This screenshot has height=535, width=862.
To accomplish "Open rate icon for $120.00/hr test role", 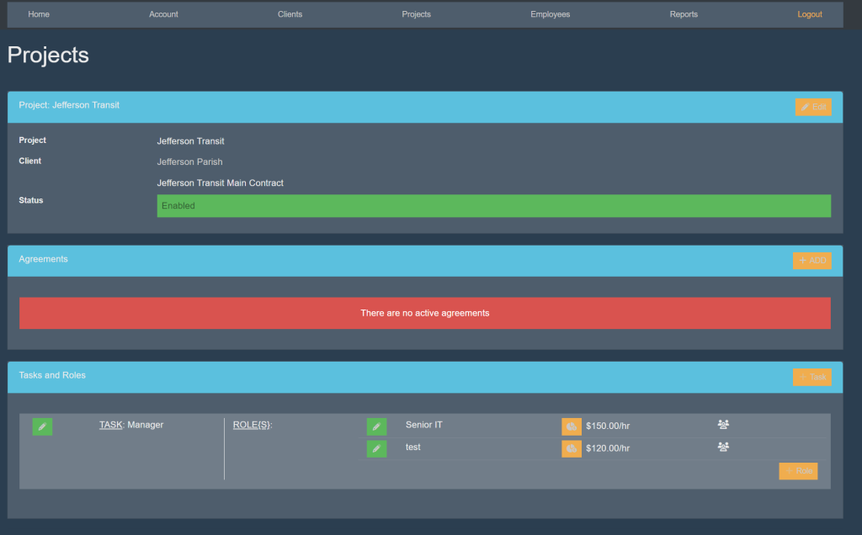I will point(571,448).
